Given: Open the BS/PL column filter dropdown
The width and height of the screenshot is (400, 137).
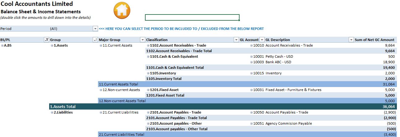Looking at the screenshot, I should click(47, 40).
